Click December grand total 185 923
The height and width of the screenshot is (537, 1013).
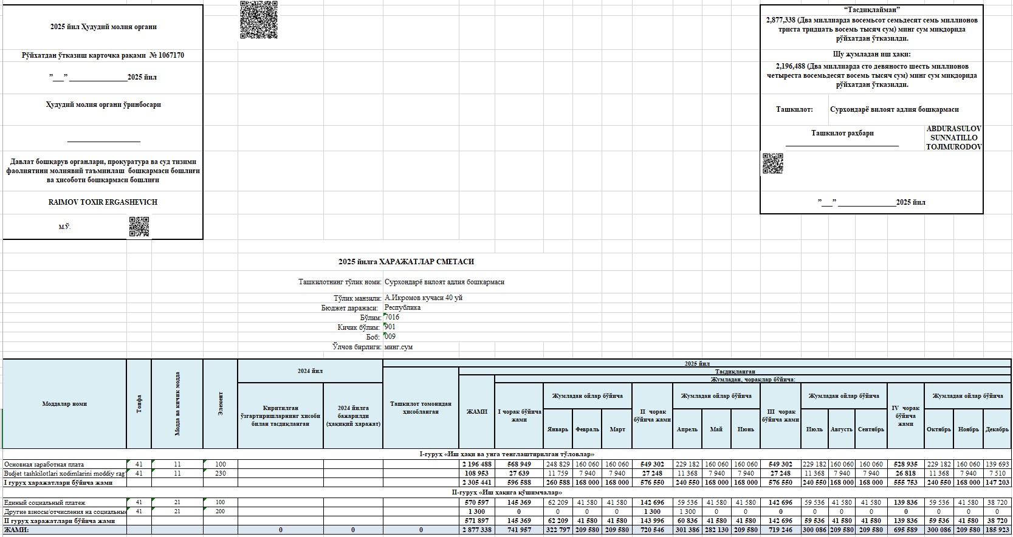pos(997,530)
